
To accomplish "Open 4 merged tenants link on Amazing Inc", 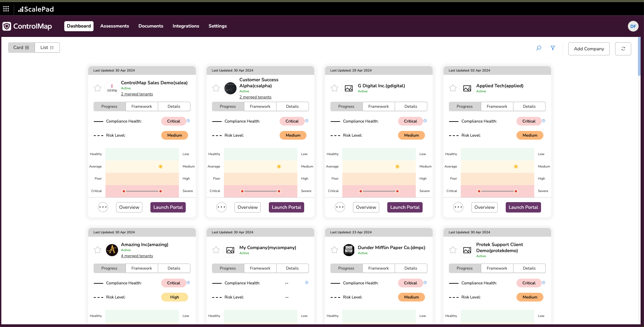I will click(137, 256).
